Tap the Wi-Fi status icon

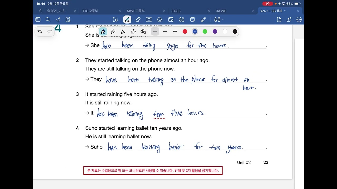click(279, 4)
